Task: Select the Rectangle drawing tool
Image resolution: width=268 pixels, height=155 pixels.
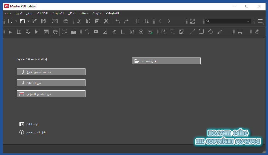Action: [202, 32]
